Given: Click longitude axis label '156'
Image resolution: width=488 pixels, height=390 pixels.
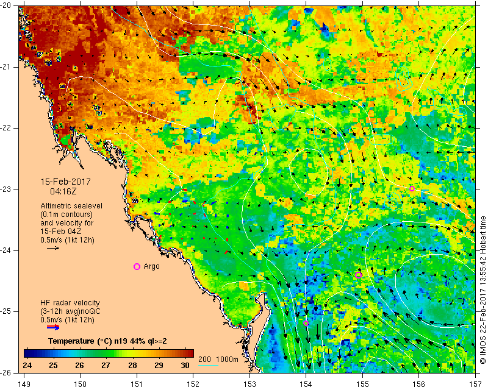Looking at the screenshot, I should (419, 385).
